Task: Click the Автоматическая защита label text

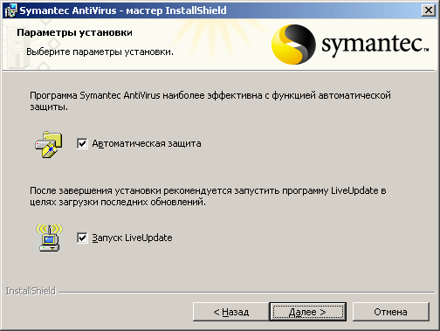Action: (x=147, y=144)
